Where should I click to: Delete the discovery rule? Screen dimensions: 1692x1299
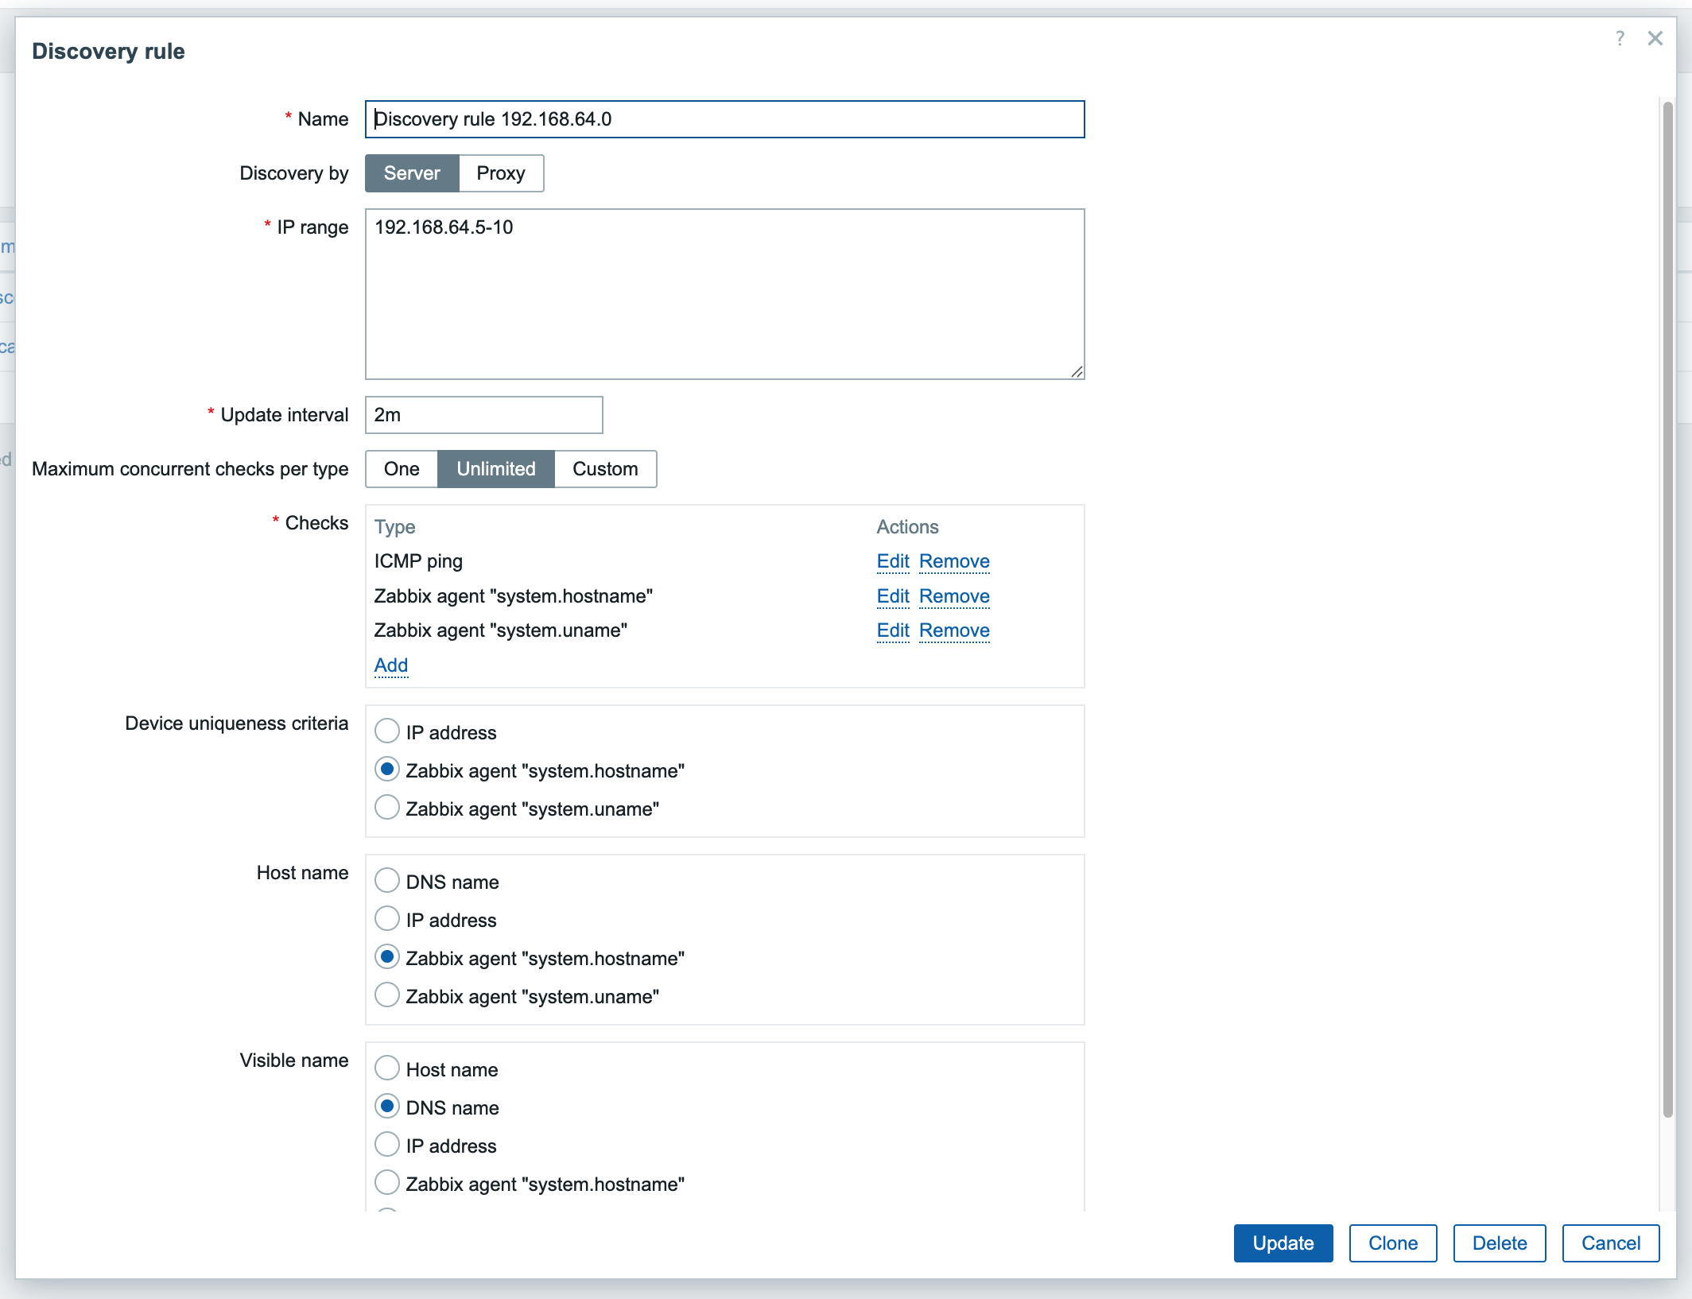[x=1499, y=1243]
